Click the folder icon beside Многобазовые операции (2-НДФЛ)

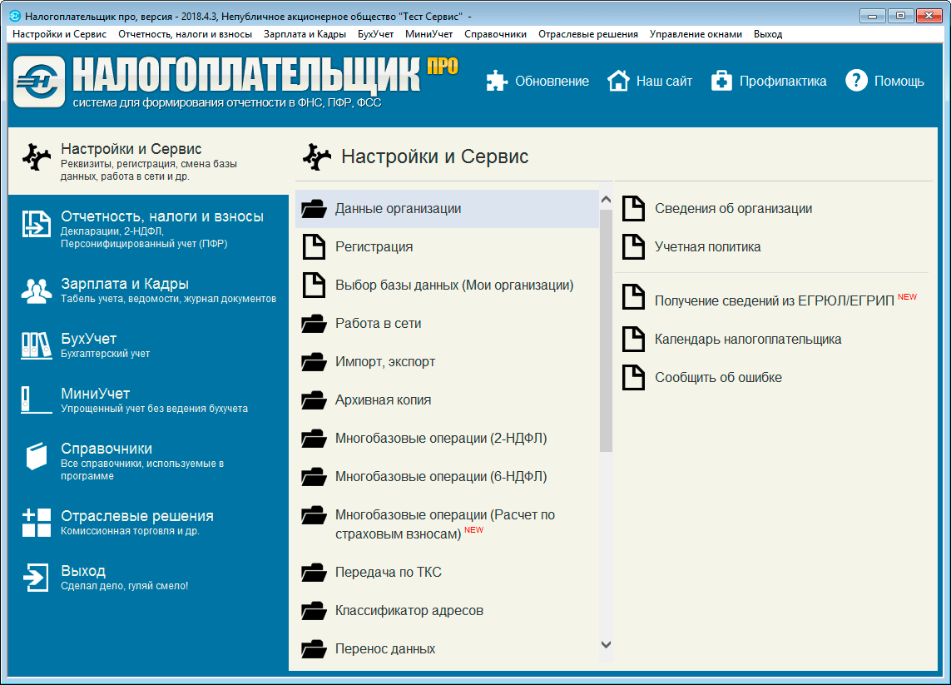pyautogui.click(x=315, y=438)
